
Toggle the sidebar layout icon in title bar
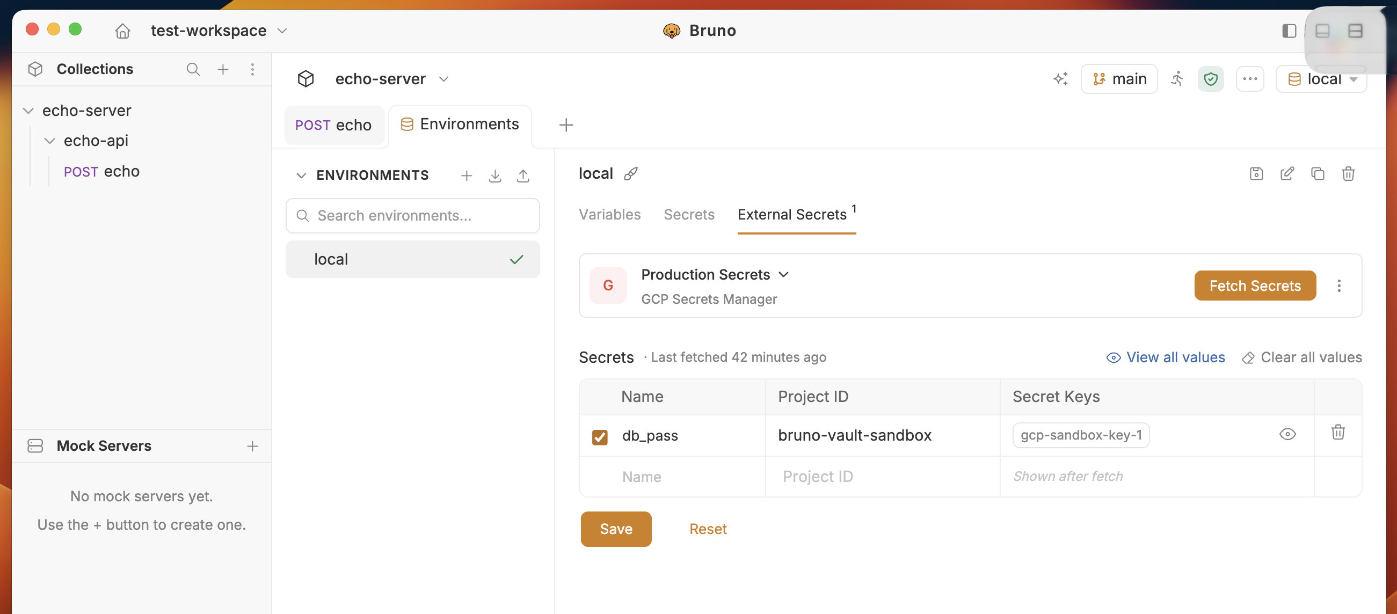tap(1289, 31)
